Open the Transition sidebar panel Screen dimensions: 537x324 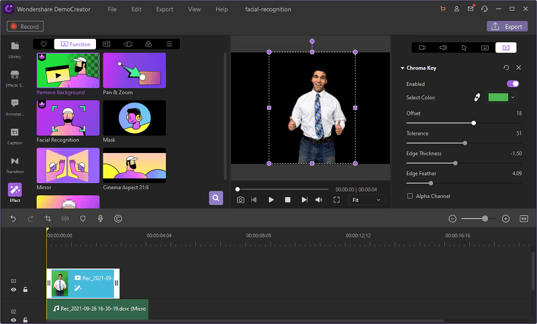pyautogui.click(x=15, y=164)
